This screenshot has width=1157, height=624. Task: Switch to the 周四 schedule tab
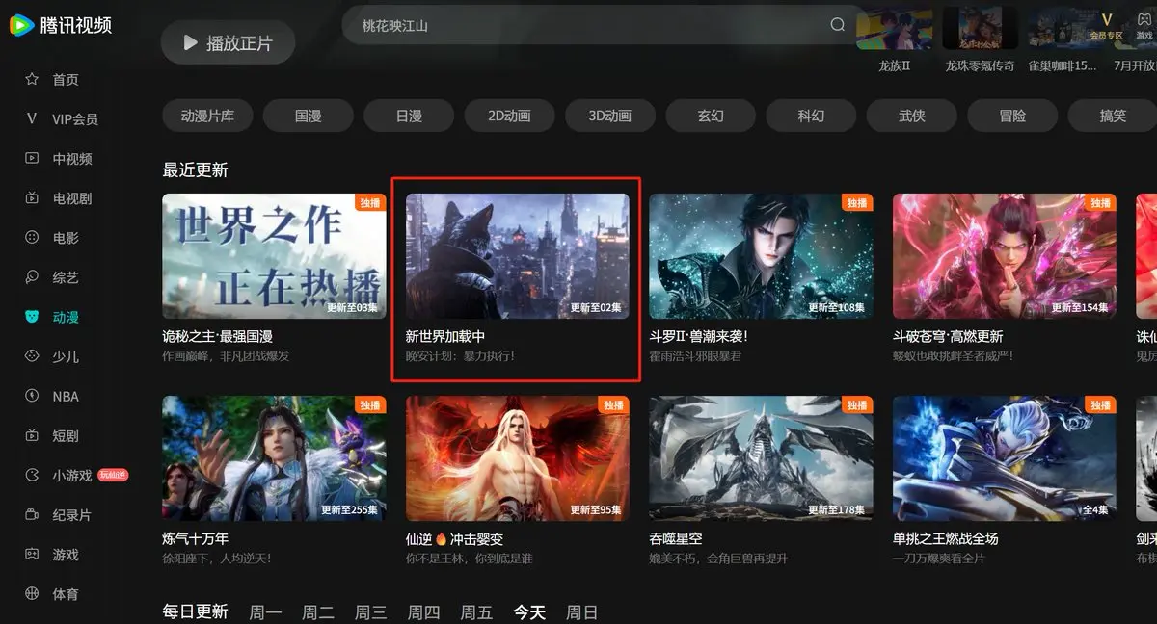point(423,611)
